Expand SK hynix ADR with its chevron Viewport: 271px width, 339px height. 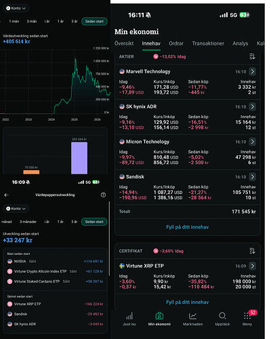[253, 106]
